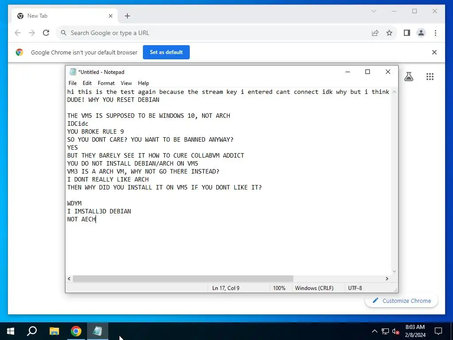Click Chrome's forward navigation arrow

tap(32, 33)
